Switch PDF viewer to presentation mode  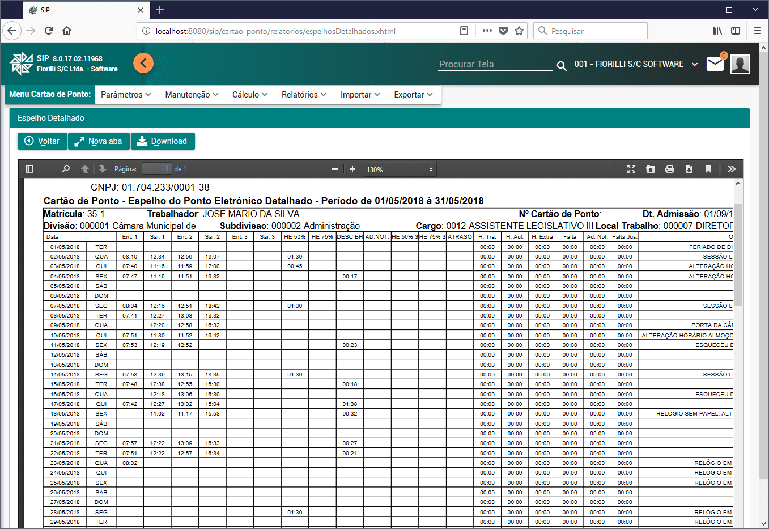[x=631, y=169]
